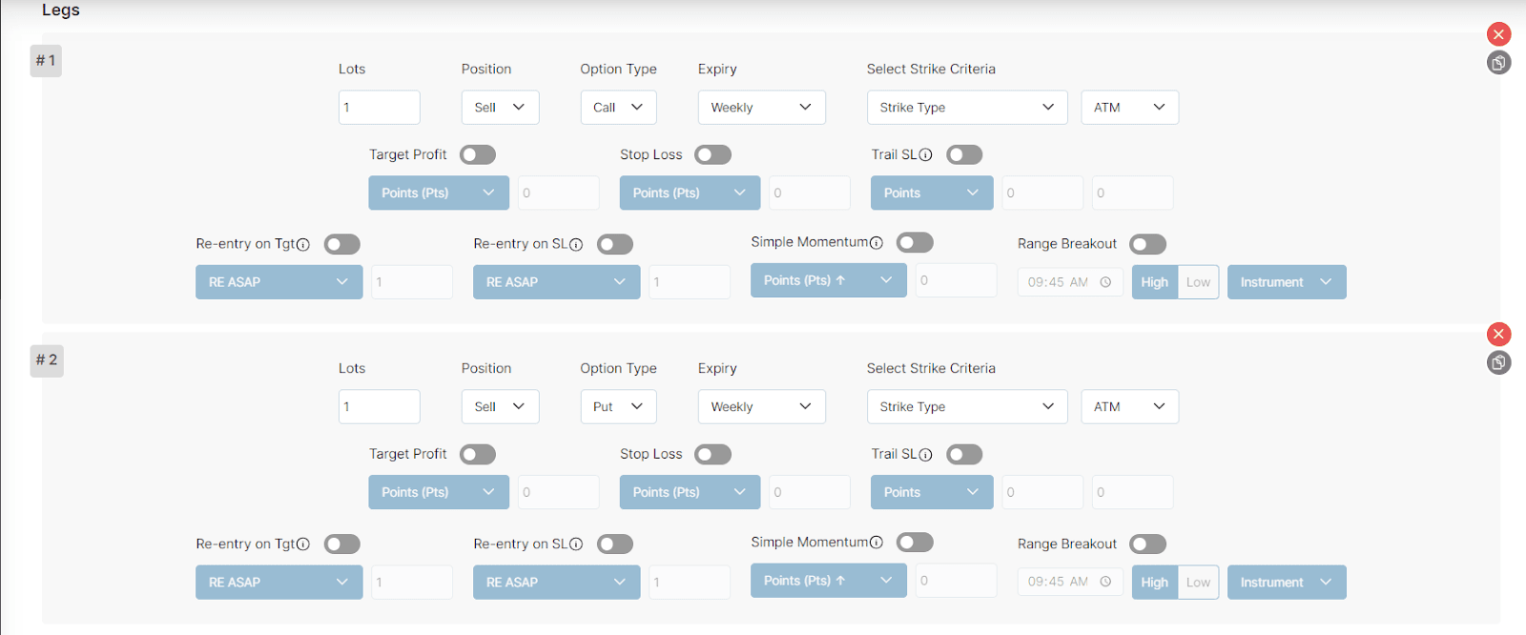
Task: Click Trail SL info icon in leg #1
Action: 925,154
